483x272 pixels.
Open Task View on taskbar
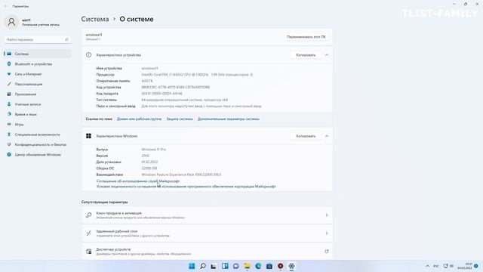[214, 266]
